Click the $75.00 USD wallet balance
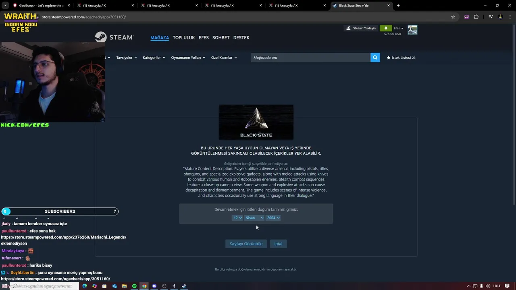 coord(392,34)
